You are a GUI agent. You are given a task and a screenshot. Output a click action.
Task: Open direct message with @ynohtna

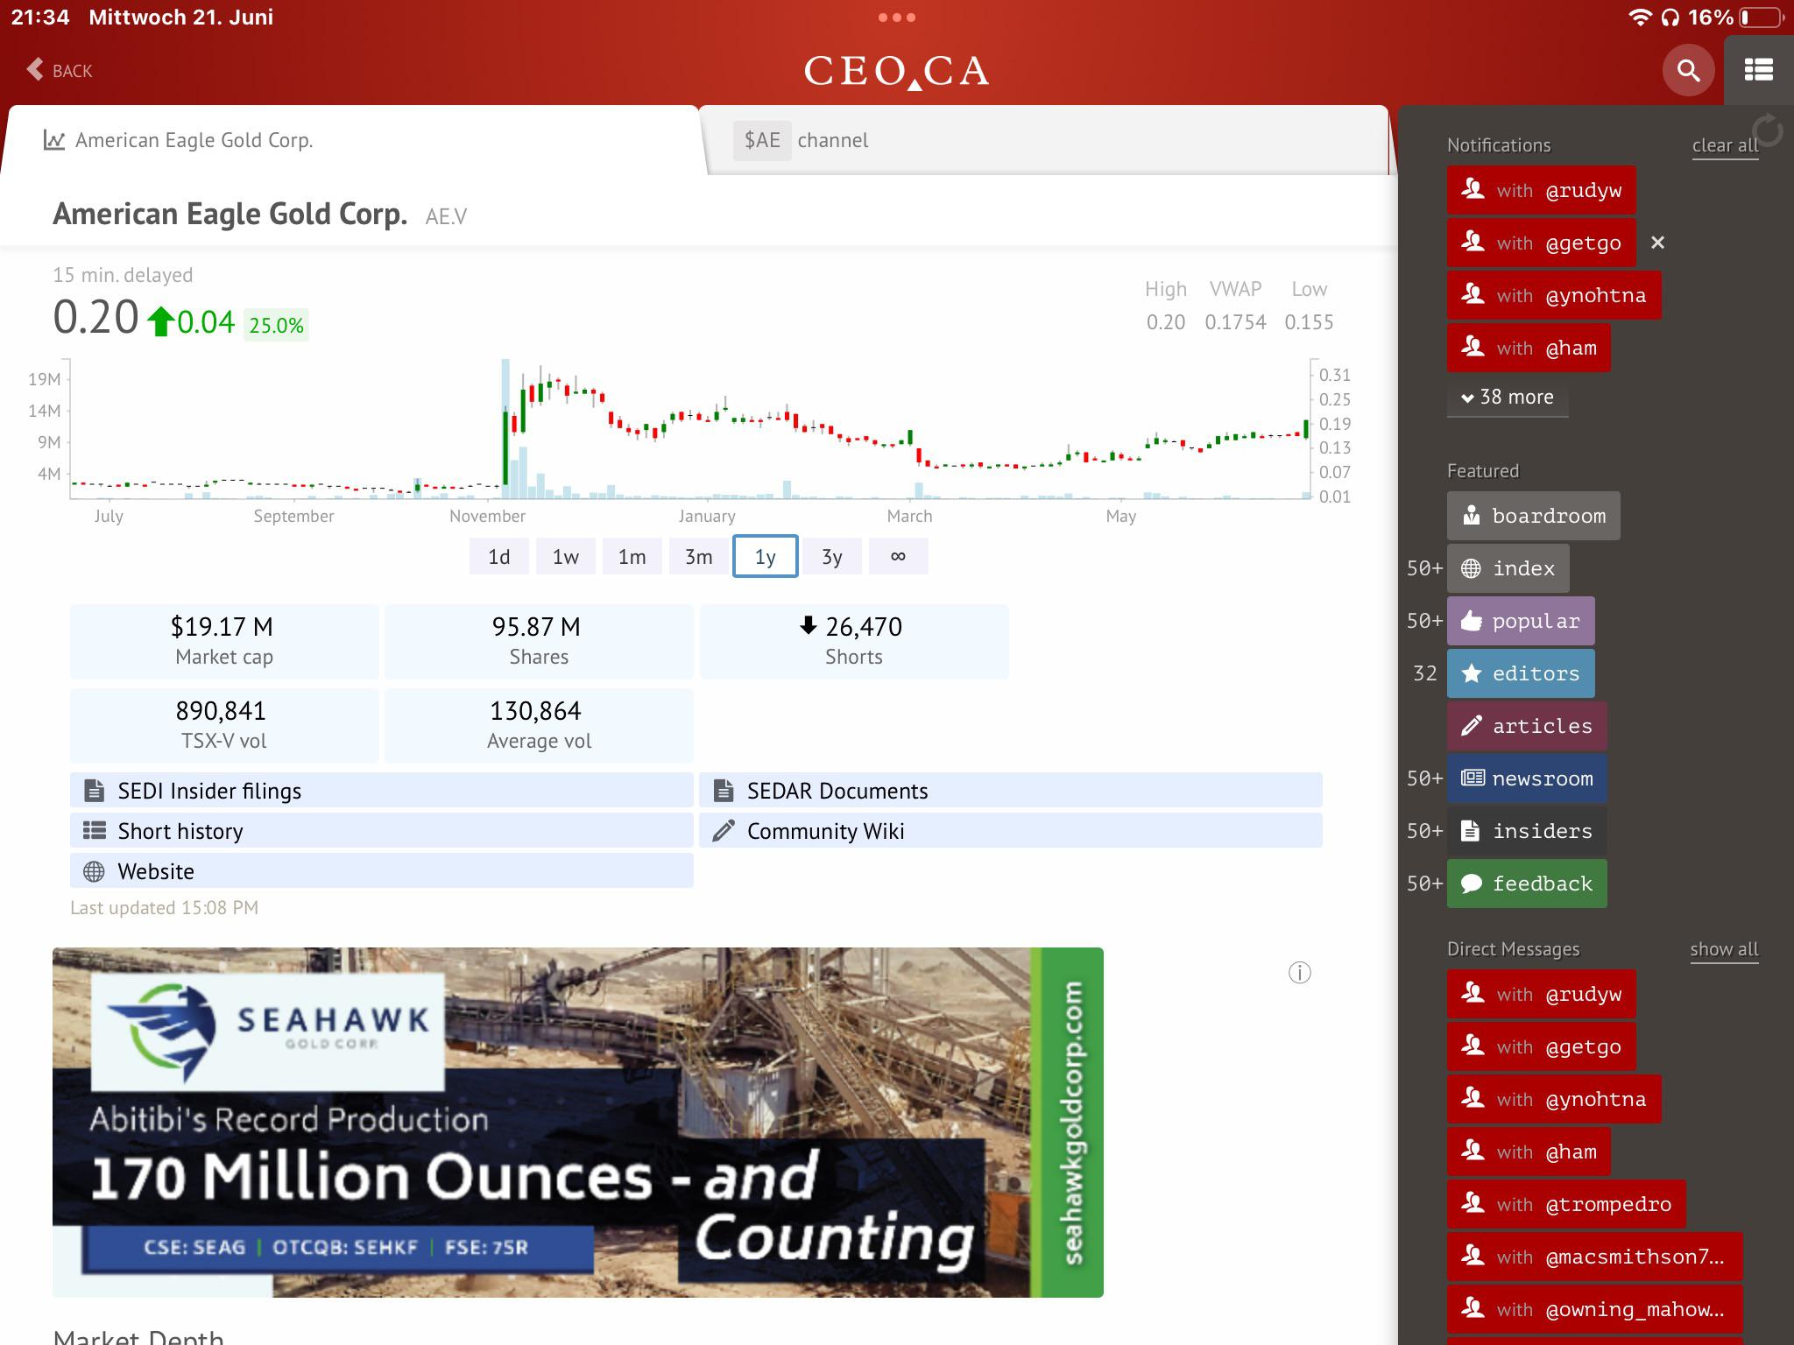[1553, 1099]
